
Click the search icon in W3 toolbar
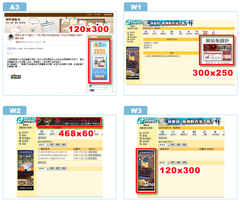194,133
